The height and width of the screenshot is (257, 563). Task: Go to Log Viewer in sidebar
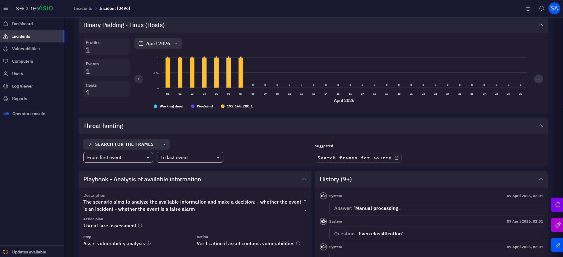point(23,86)
